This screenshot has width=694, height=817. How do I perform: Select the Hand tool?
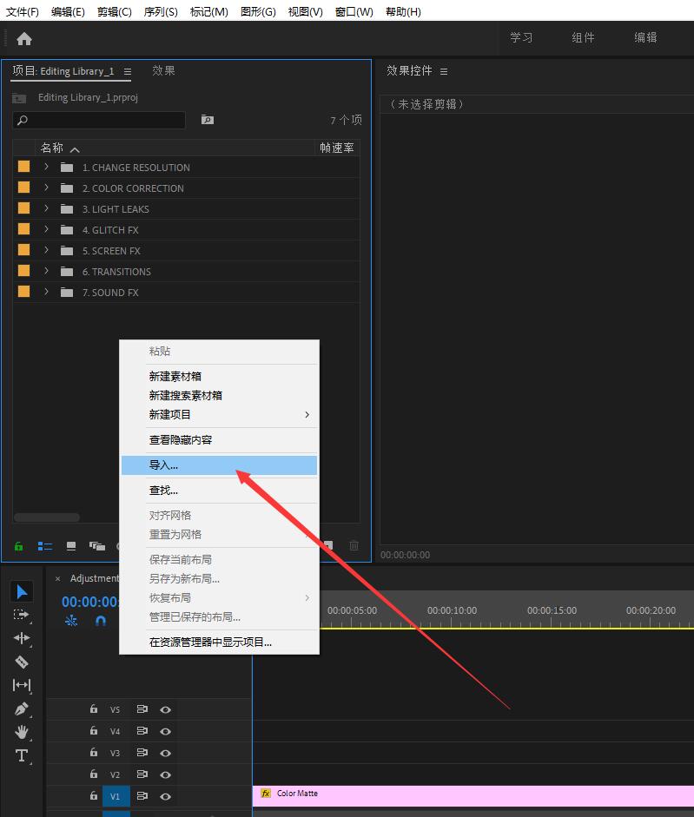[22, 732]
